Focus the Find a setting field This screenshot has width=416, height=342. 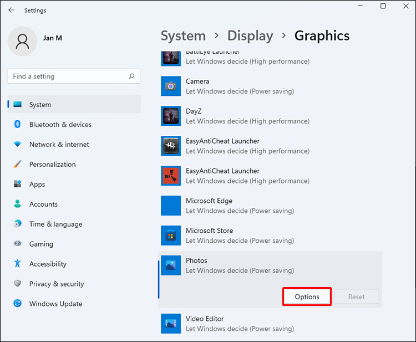74,76
